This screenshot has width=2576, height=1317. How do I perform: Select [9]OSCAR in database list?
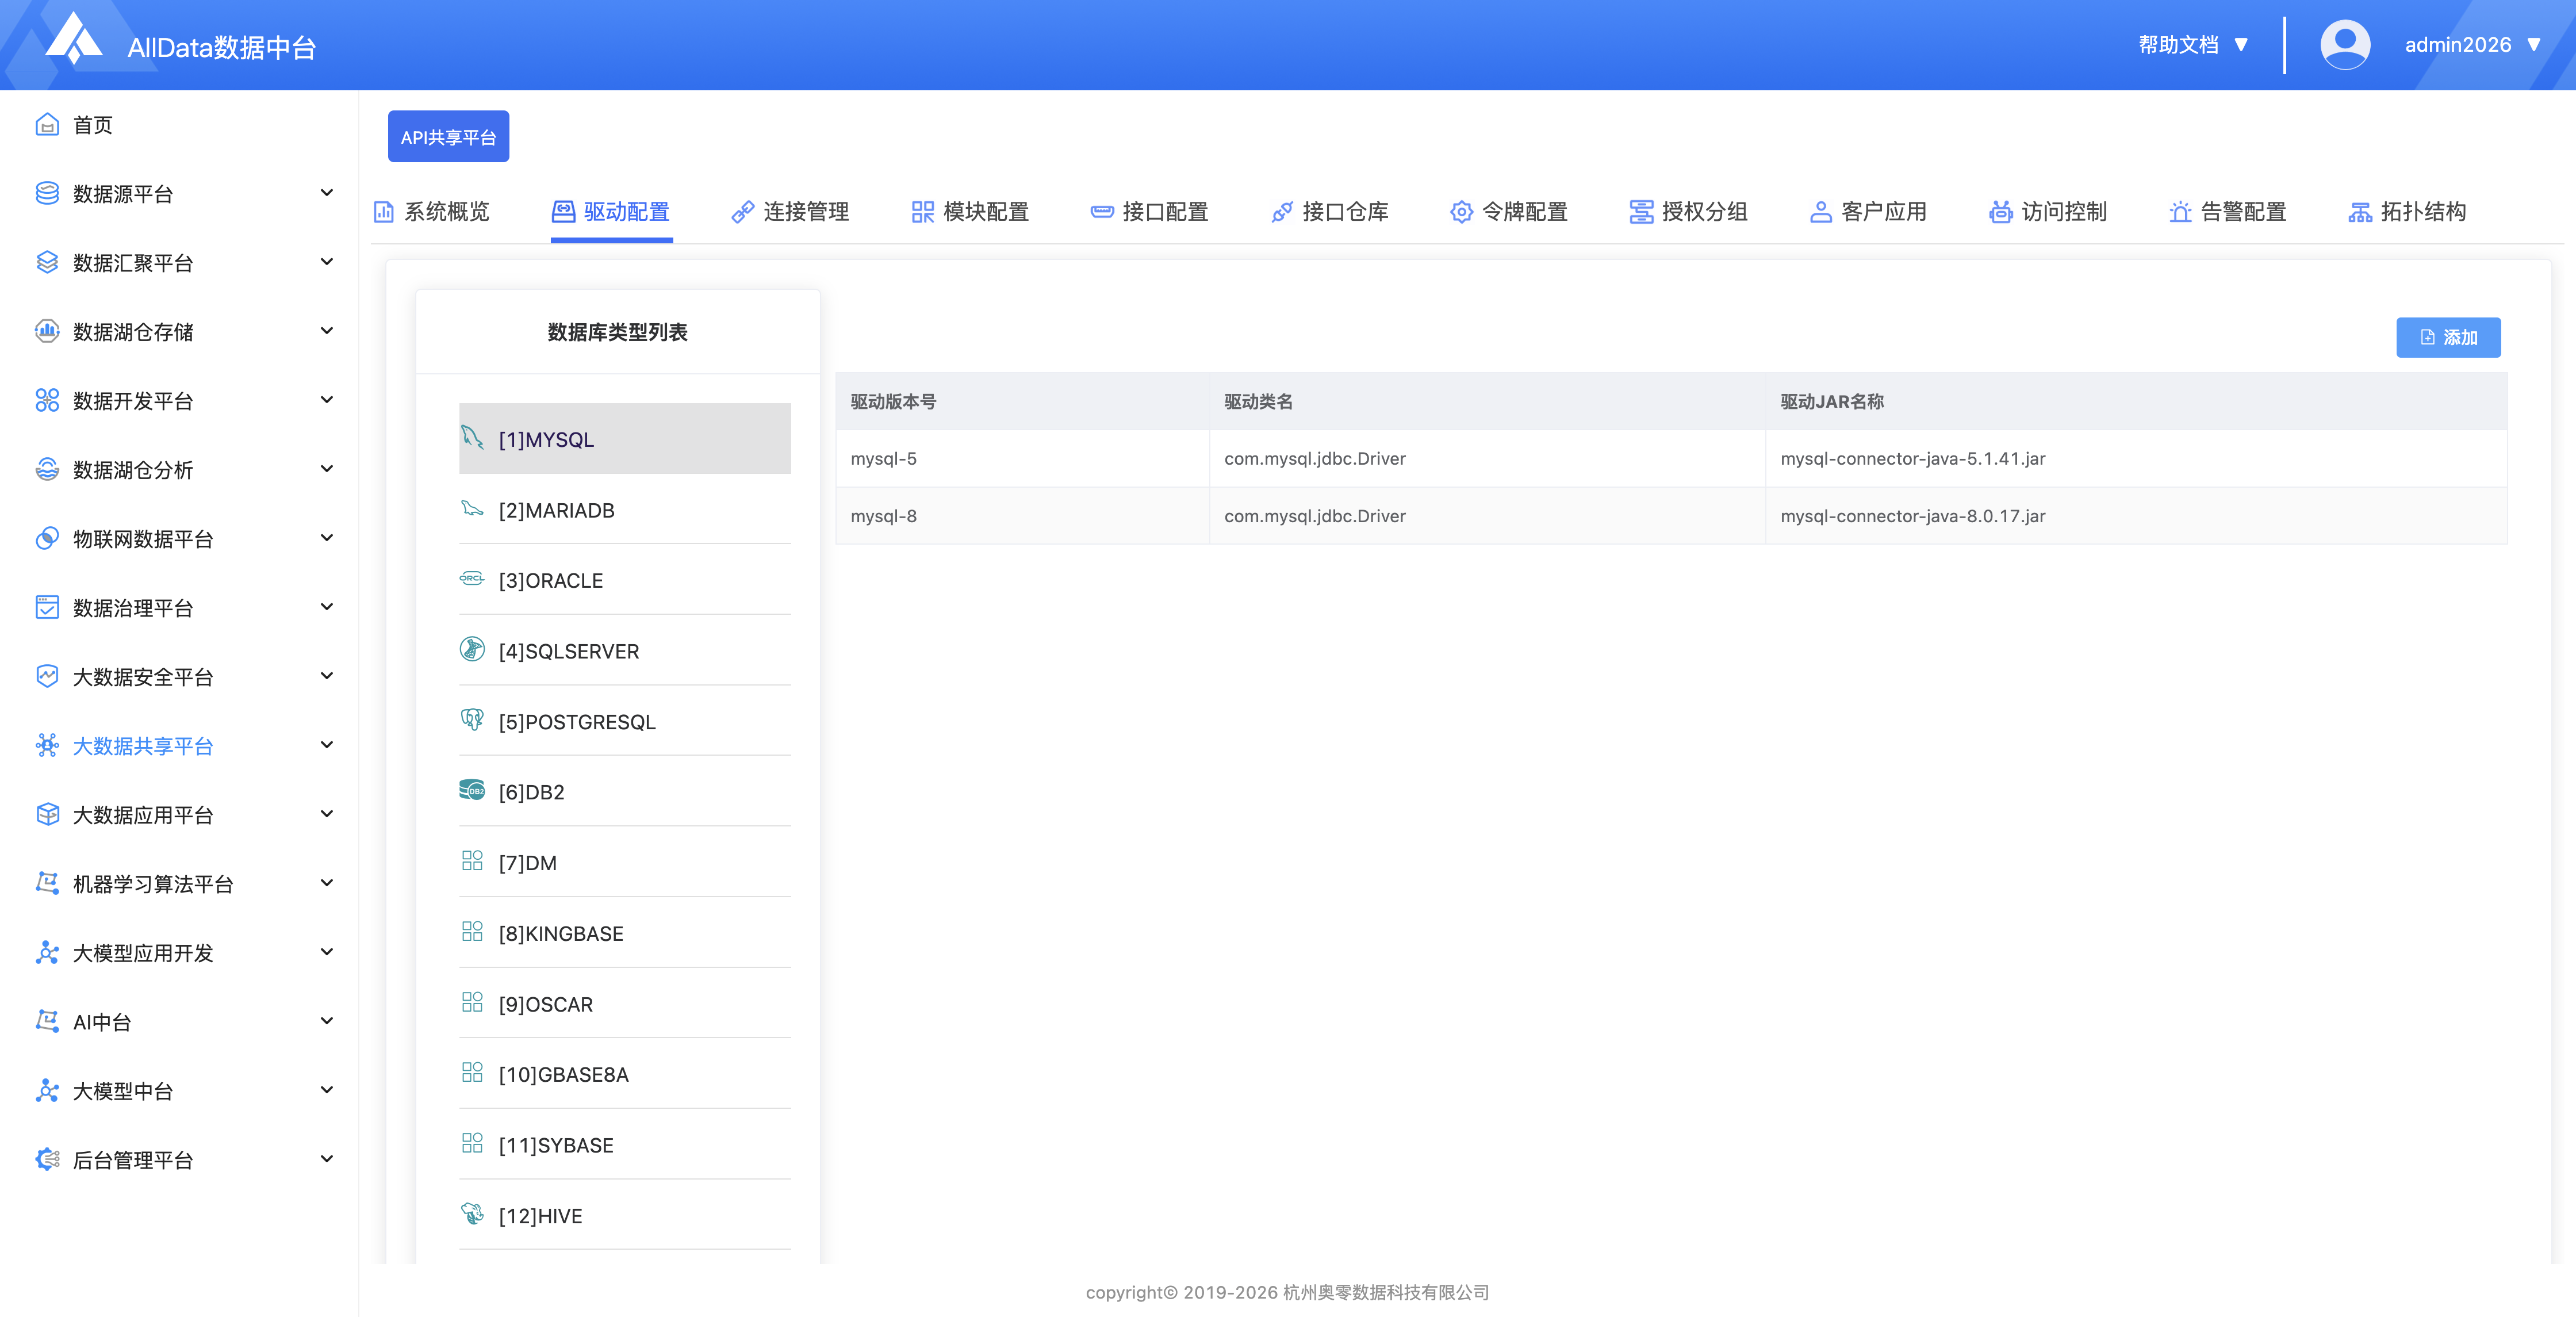coord(624,1003)
